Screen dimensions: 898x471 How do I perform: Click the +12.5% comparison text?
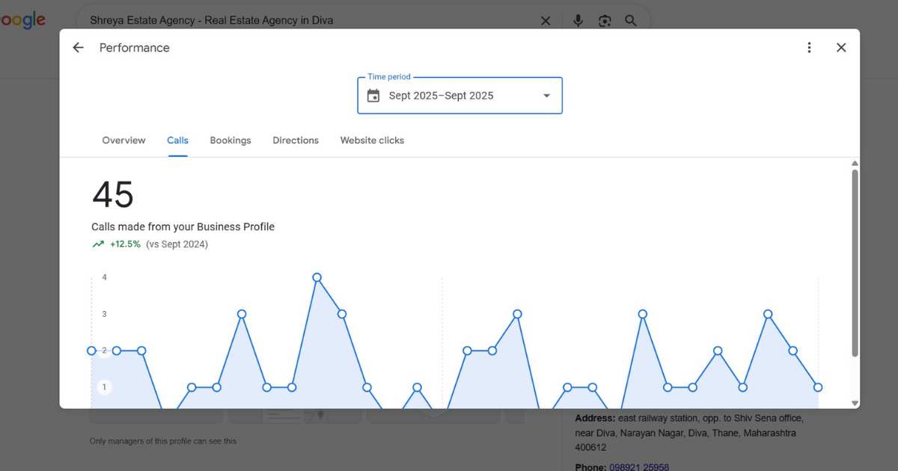point(126,244)
